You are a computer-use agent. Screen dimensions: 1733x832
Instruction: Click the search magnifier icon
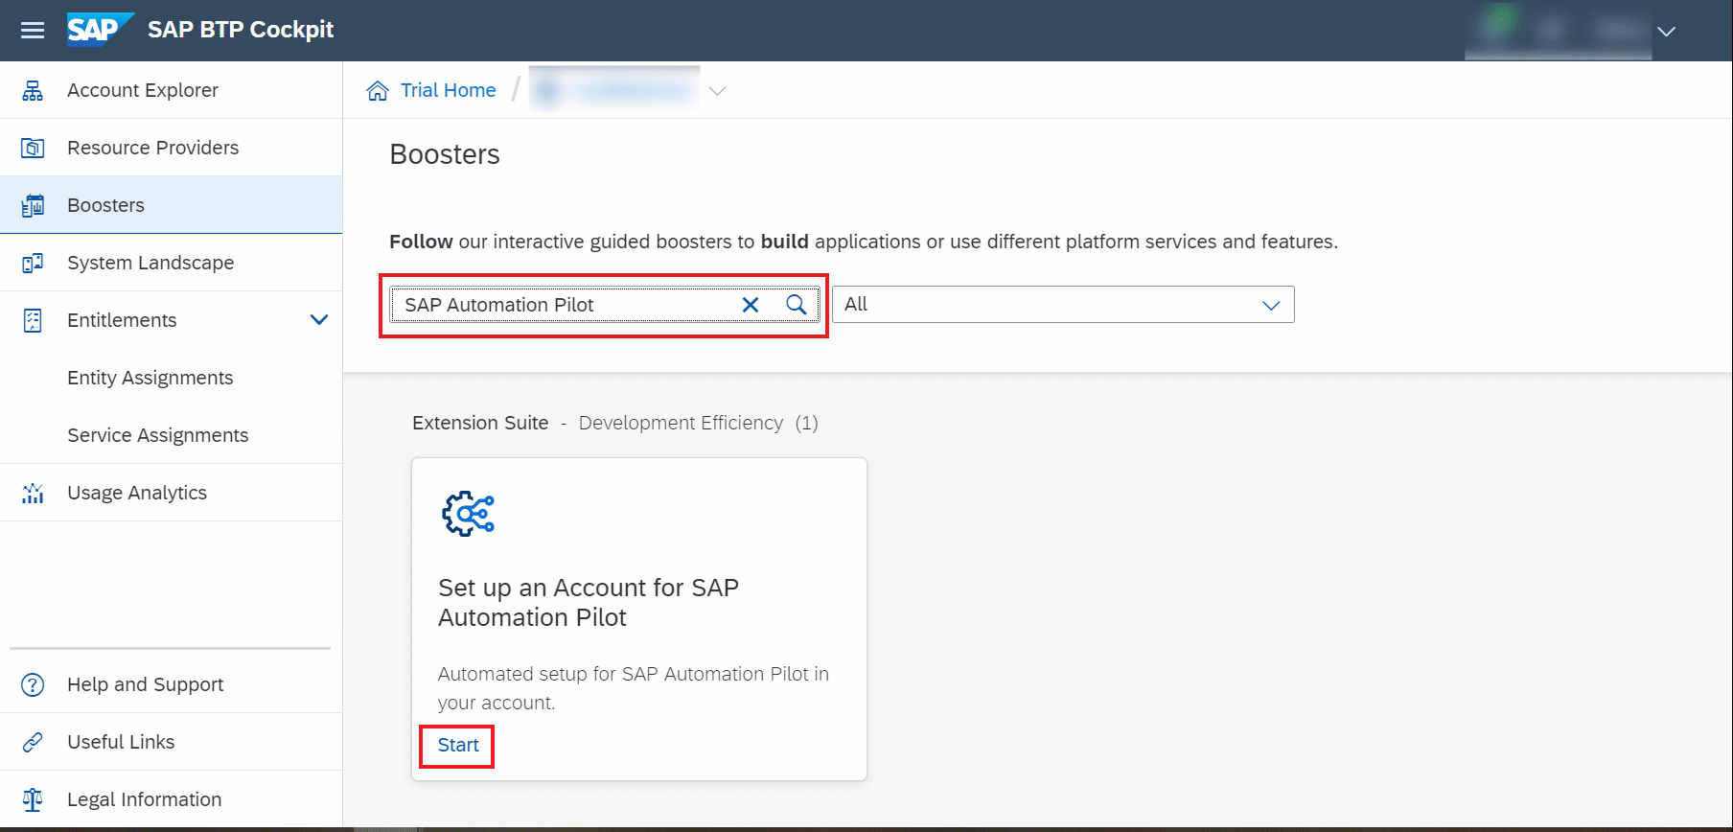796,305
